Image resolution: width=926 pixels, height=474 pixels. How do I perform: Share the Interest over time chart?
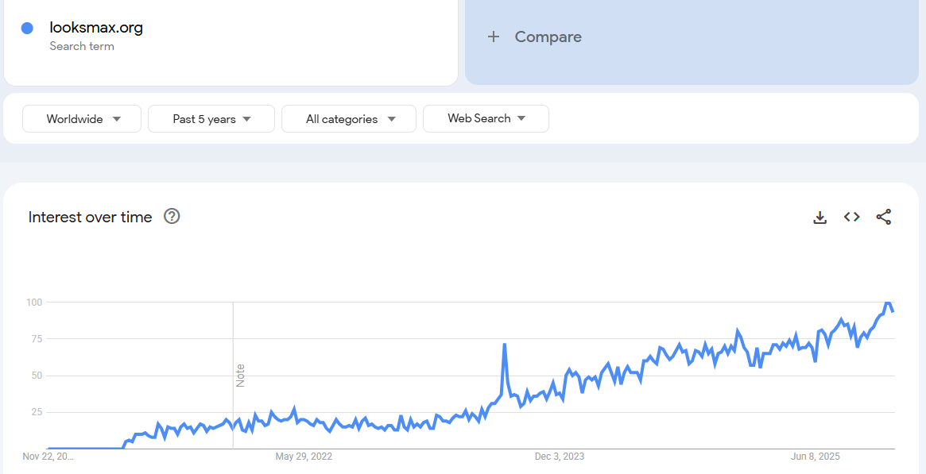click(883, 217)
